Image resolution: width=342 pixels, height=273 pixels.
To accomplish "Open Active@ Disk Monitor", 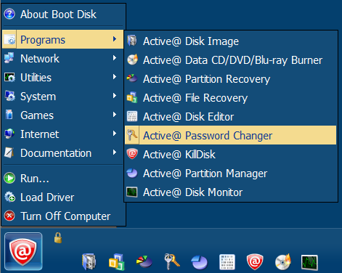I will pos(231,192).
